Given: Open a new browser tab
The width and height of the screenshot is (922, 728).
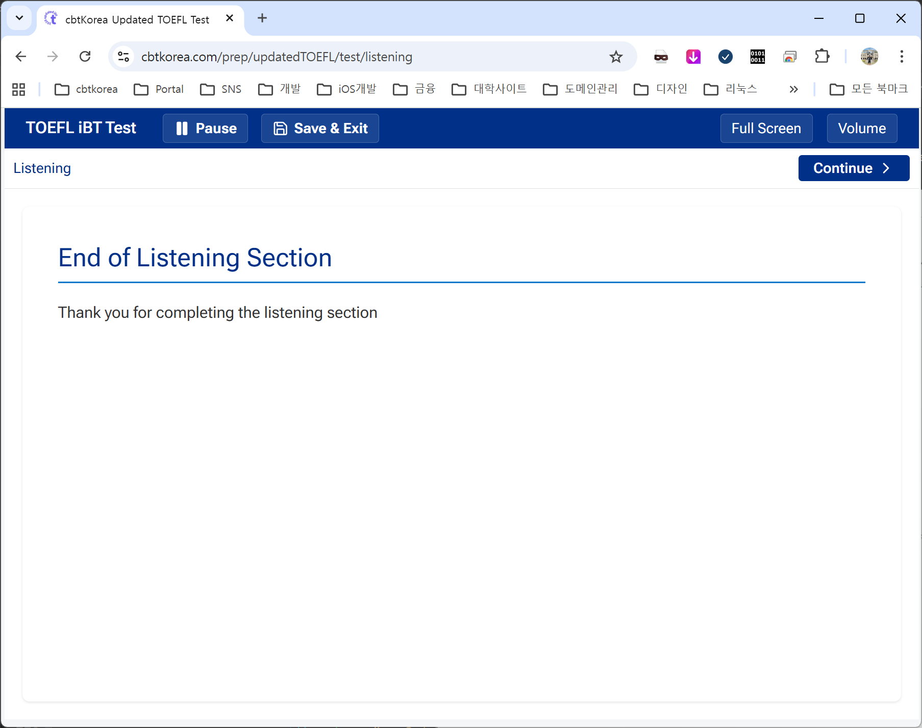Looking at the screenshot, I should pyautogui.click(x=262, y=18).
